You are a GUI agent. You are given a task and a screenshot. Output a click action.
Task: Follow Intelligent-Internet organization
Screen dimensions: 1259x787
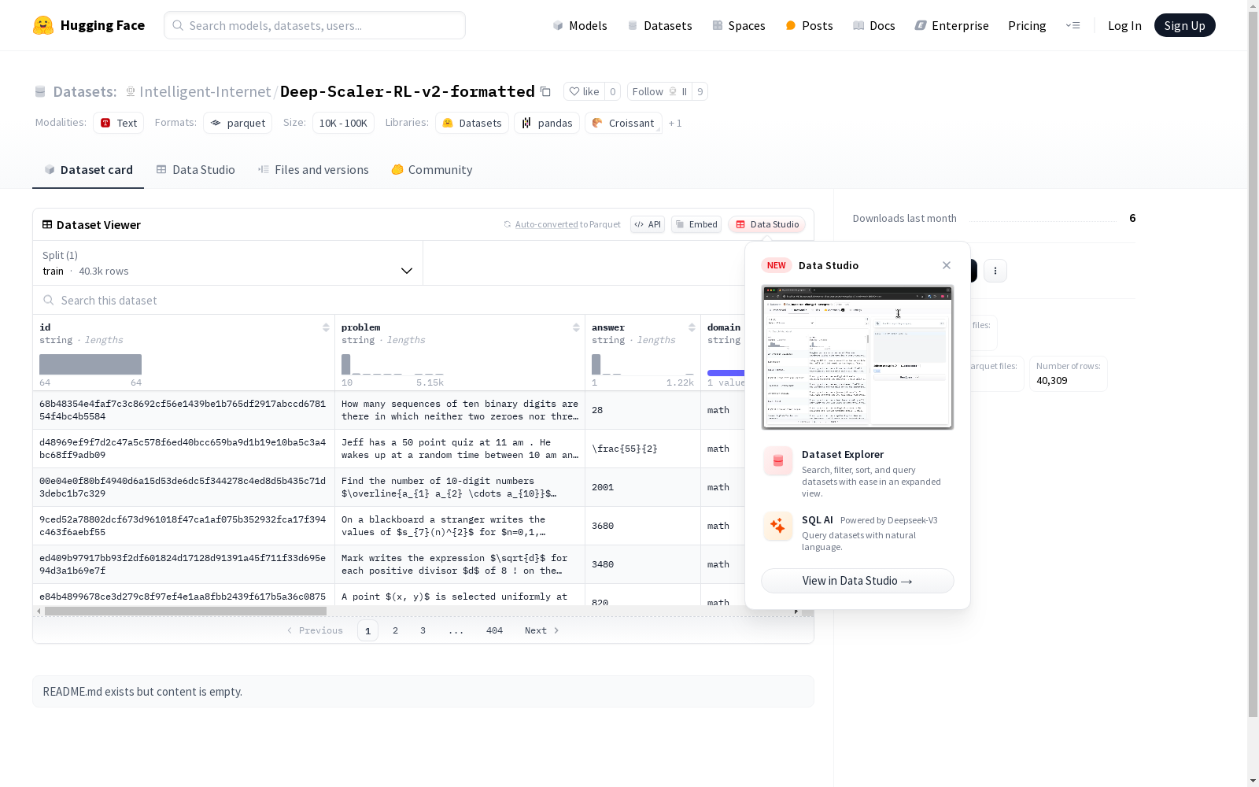point(659,91)
